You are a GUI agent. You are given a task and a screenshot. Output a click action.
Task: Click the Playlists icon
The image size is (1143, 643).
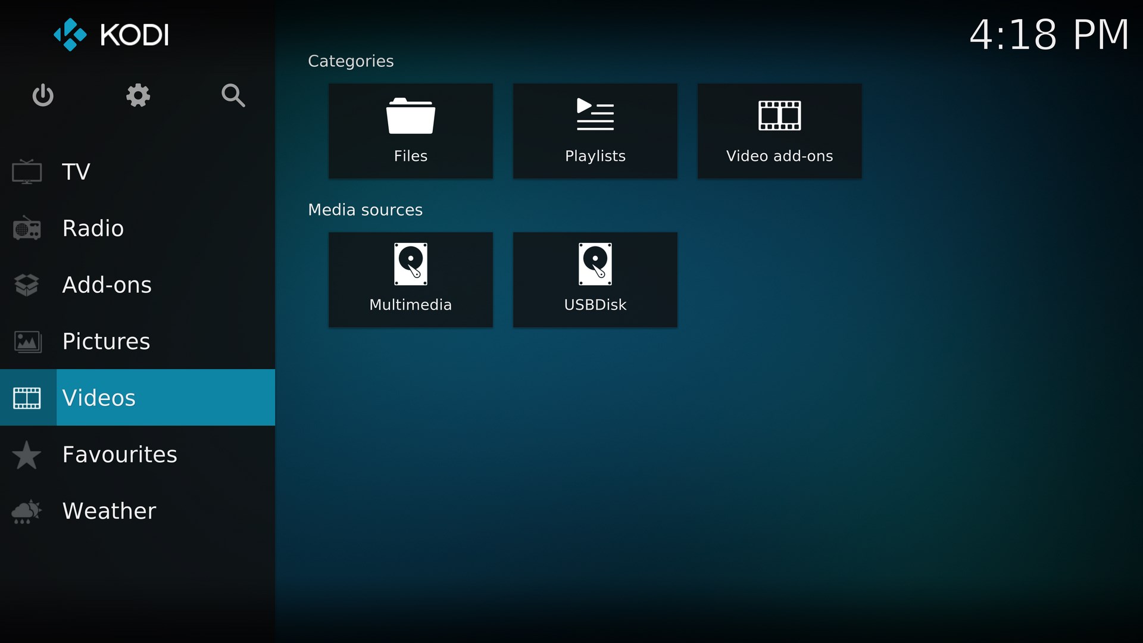(x=595, y=114)
